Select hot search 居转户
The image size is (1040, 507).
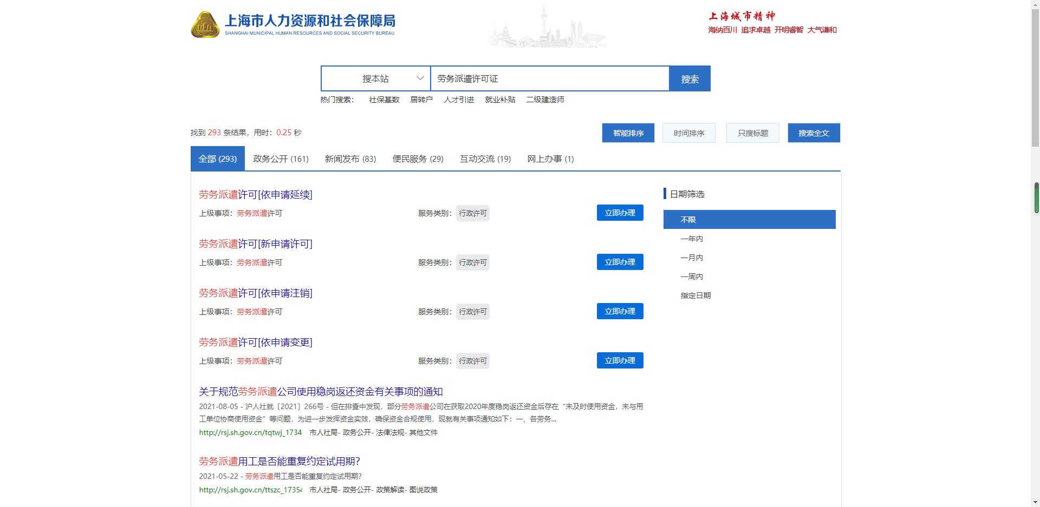click(421, 100)
